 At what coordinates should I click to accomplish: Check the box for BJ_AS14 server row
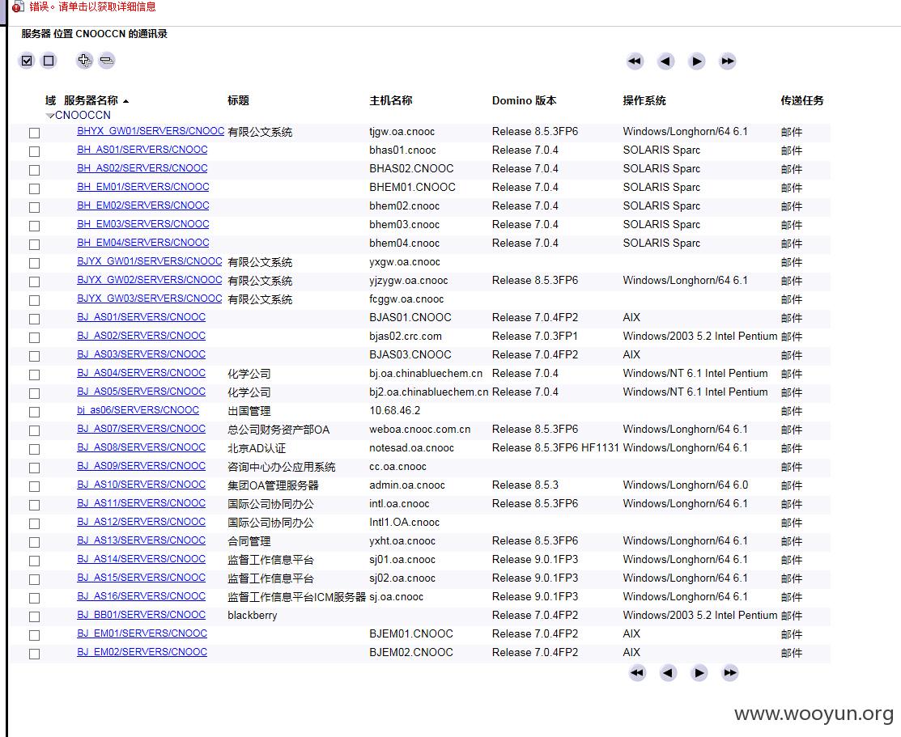pos(35,561)
